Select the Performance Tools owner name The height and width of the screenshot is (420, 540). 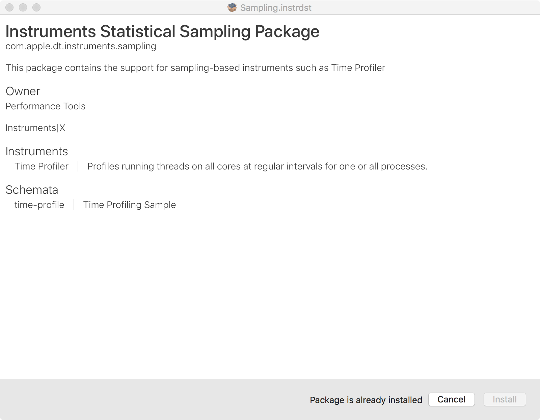[46, 106]
